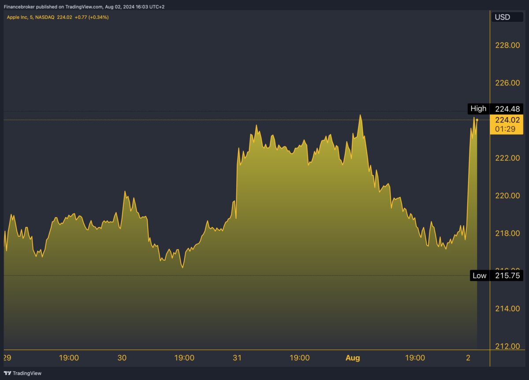Click the TradingView wordmark text
This screenshot has height=380, width=529.
(x=27, y=373)
